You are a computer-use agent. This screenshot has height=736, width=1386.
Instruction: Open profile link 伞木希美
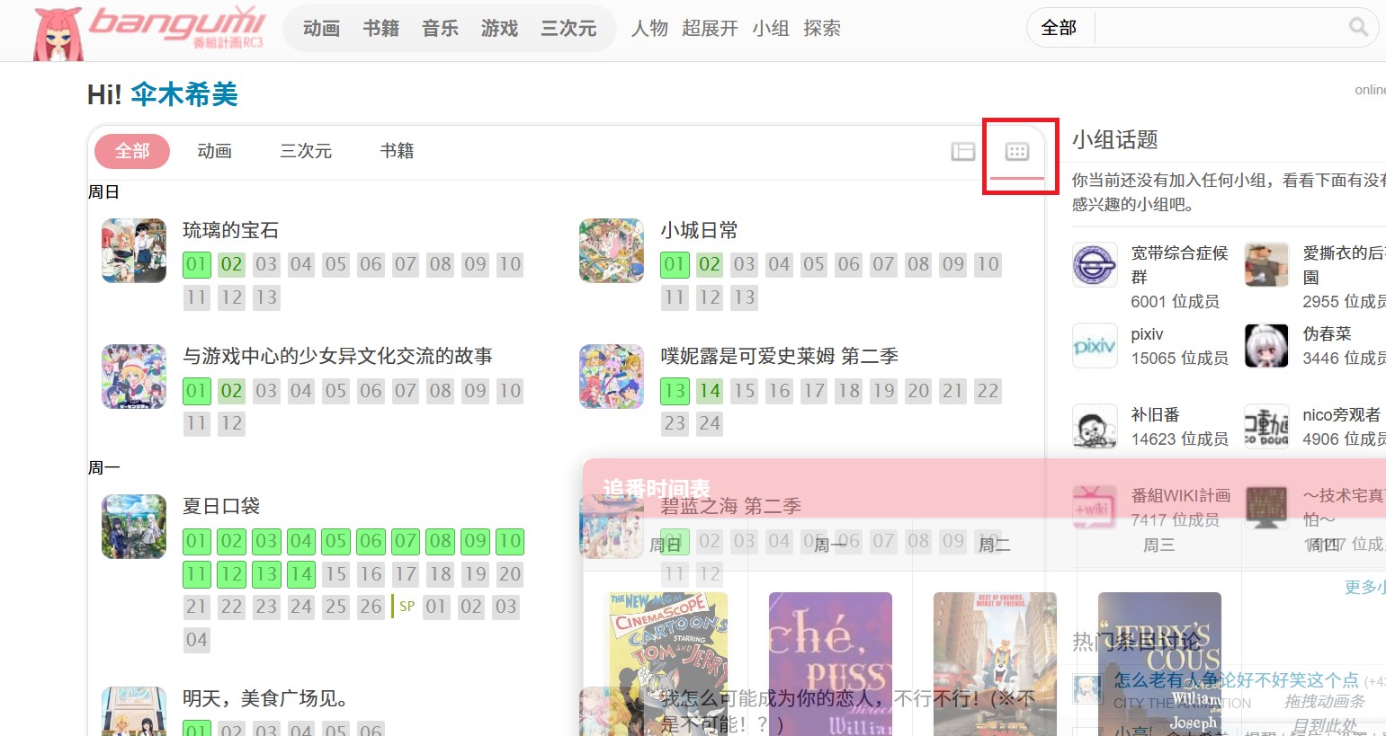(184, 94)
